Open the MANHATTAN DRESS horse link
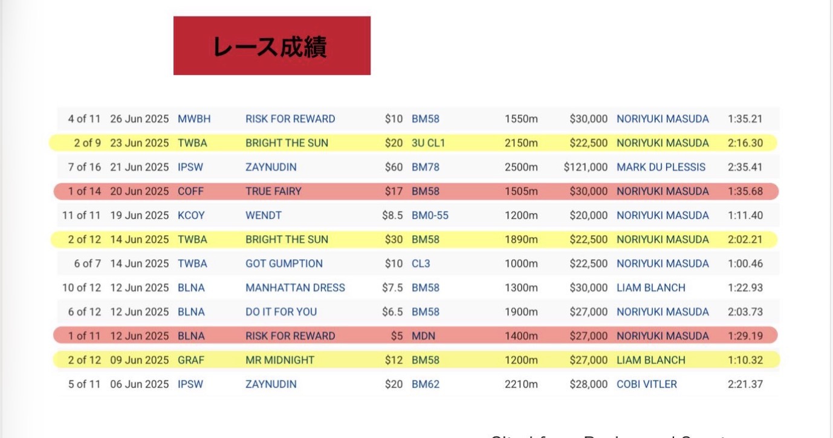The image size is (833, 438). pos(295,288)
